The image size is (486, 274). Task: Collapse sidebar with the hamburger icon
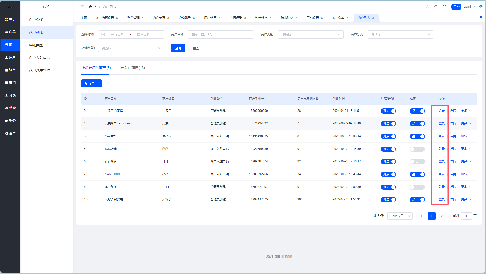pyautogui.click(x=83, y=7)
